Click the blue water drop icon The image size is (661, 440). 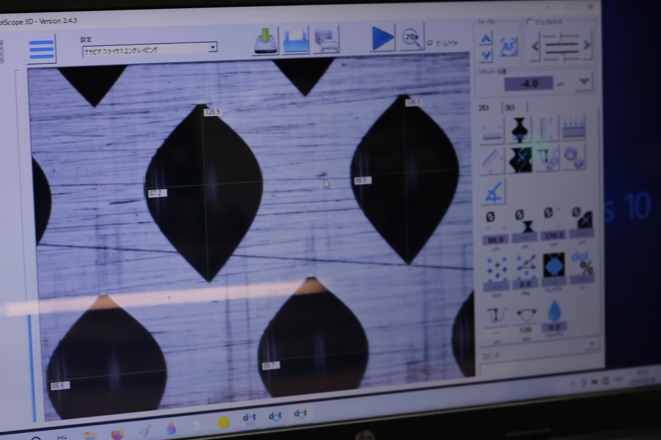coord(555,311)
